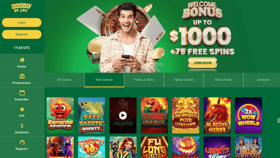Hit the Join Now banner button
280x158 pixels.
(x=203, y=63)
